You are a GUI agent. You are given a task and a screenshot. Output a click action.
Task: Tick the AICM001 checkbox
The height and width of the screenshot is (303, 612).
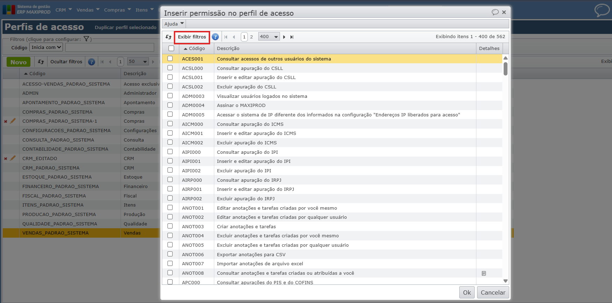[x=170, y=133]
